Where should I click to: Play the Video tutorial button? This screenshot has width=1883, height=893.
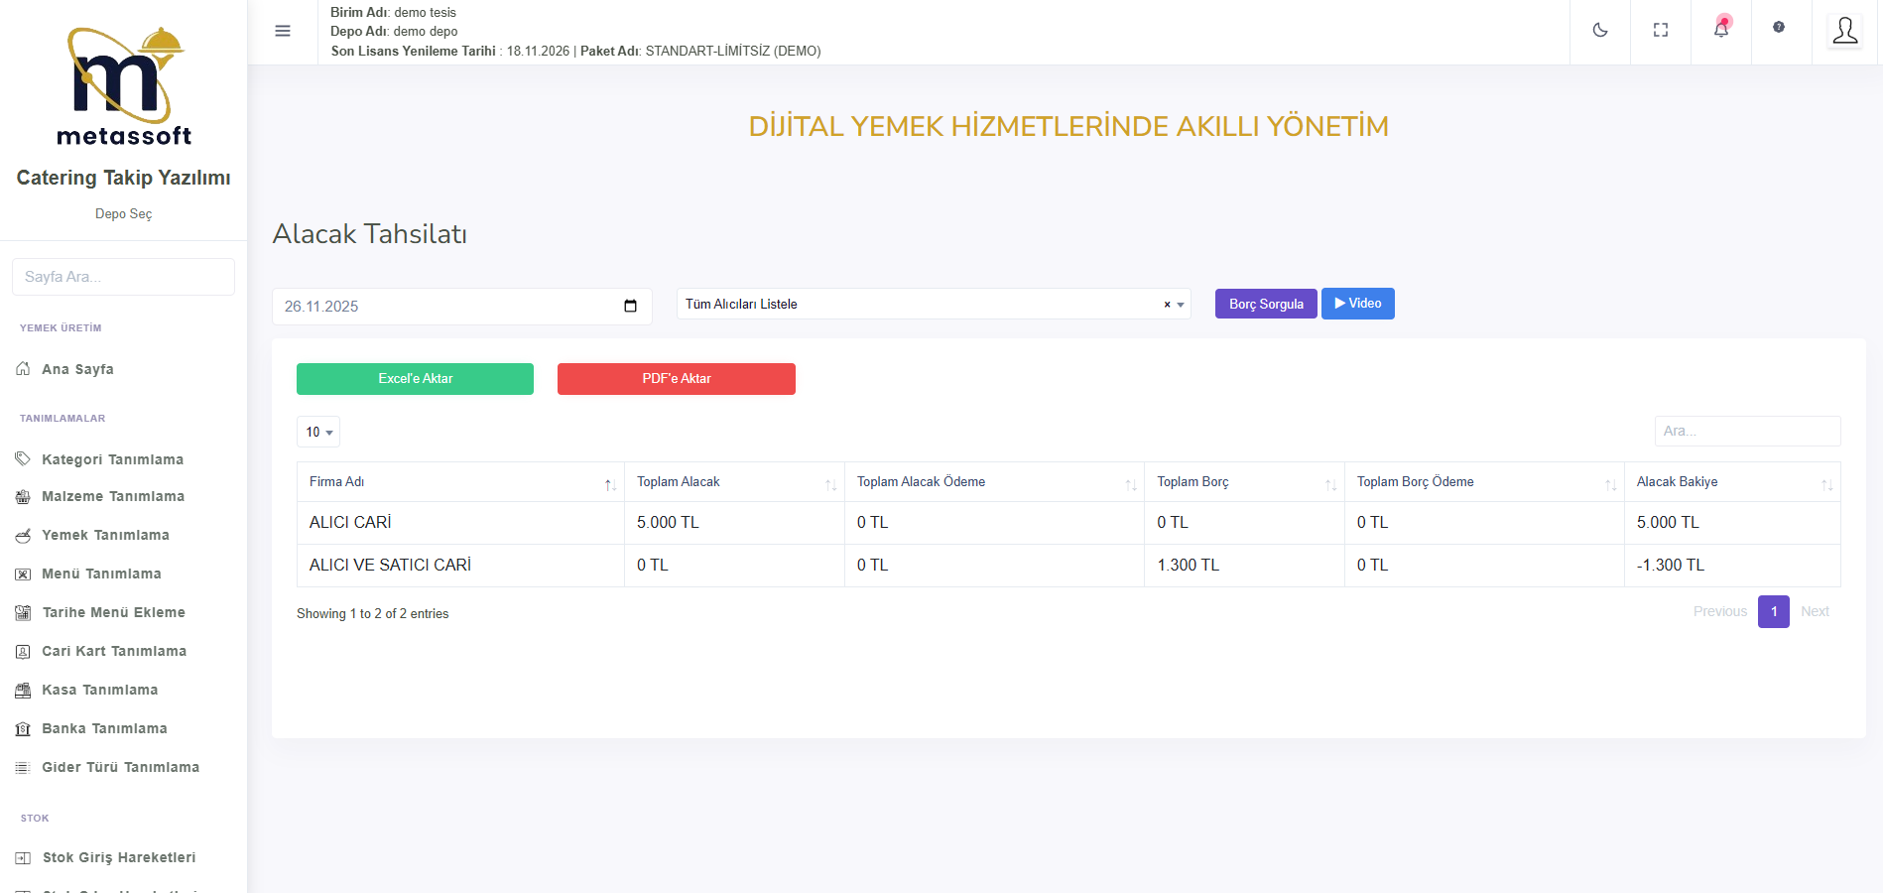point(1357,304)
